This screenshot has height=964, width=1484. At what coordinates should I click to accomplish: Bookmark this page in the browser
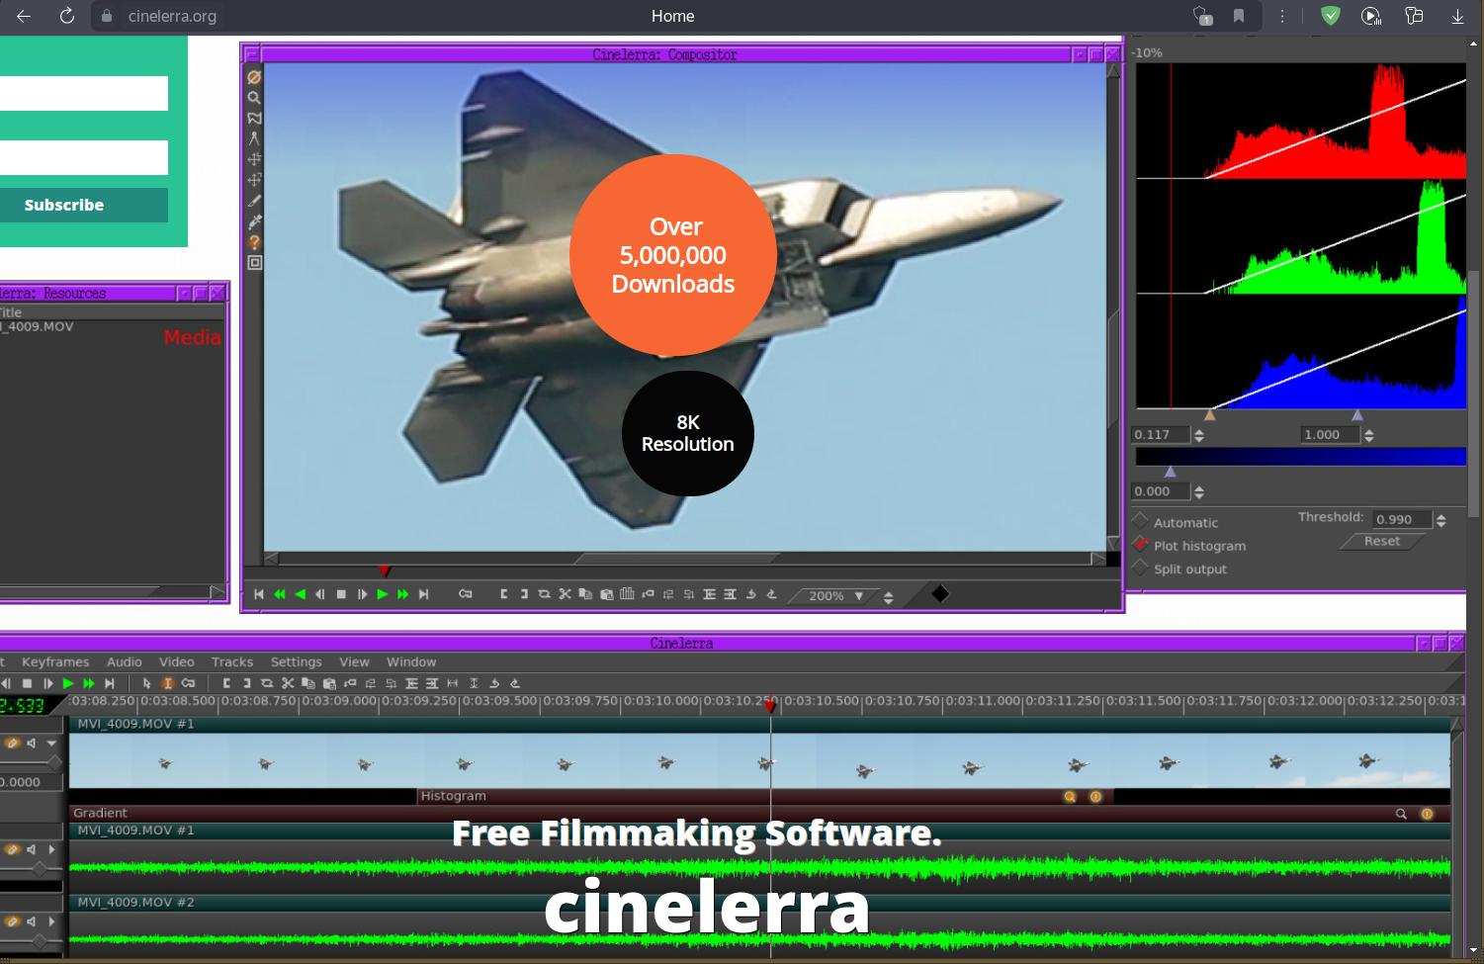[x=1239, y=16]
